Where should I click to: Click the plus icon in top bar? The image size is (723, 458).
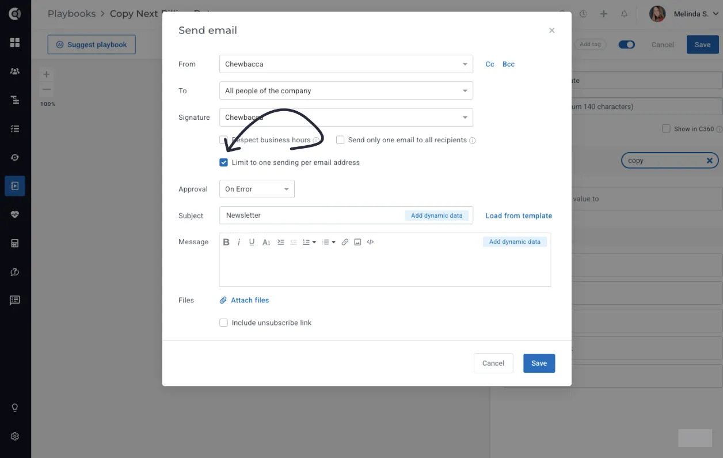(604, 14)
